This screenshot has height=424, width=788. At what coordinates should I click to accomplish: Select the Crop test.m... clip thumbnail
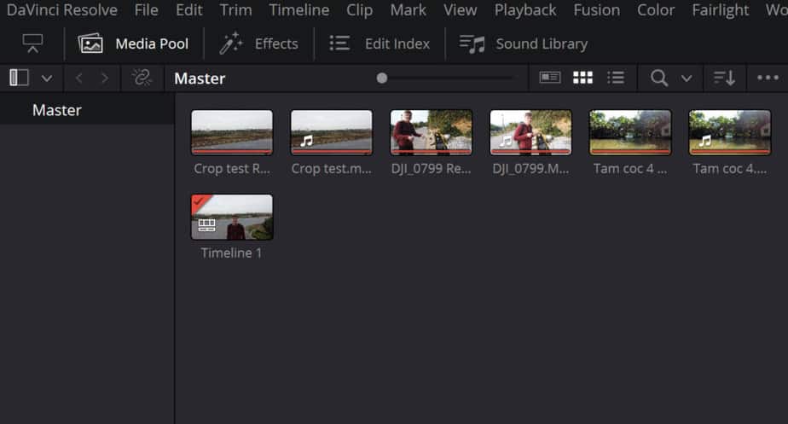point(332,132)
